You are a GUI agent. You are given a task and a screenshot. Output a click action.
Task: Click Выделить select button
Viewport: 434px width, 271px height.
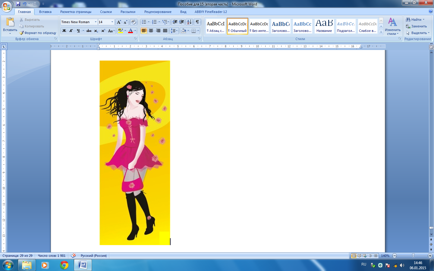tap(418, 33)
